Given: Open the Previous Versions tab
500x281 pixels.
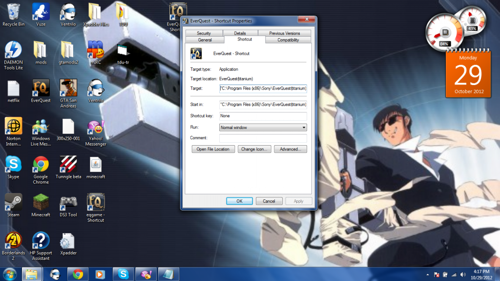Looking at the screenshot, I should click(x=285, y=33).
